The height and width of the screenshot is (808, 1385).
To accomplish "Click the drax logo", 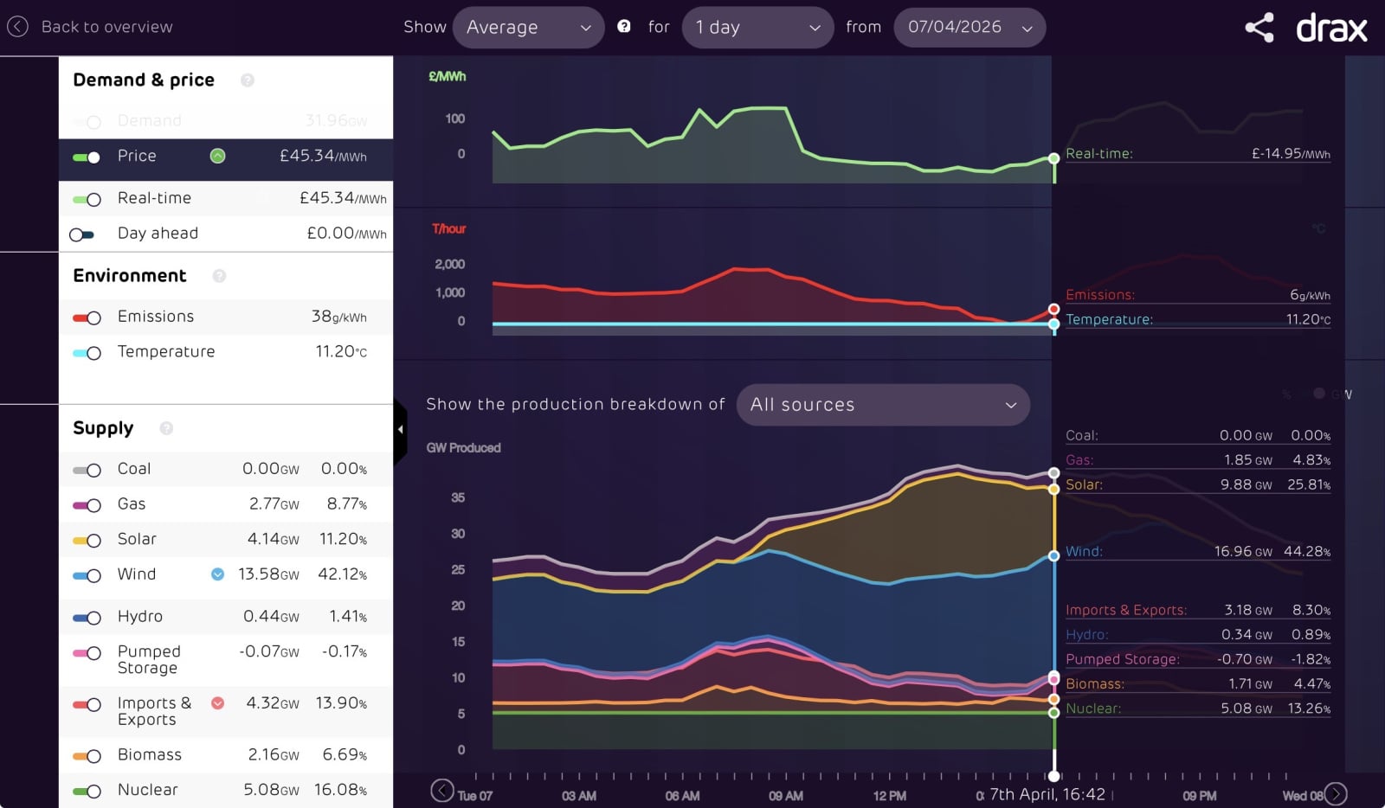I will click(1331, 29).
